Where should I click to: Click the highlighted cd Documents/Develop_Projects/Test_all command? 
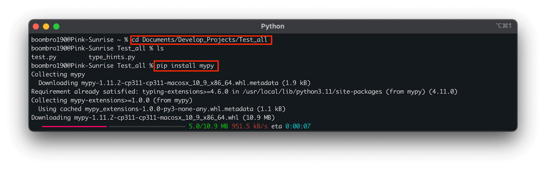click(201, 40)
